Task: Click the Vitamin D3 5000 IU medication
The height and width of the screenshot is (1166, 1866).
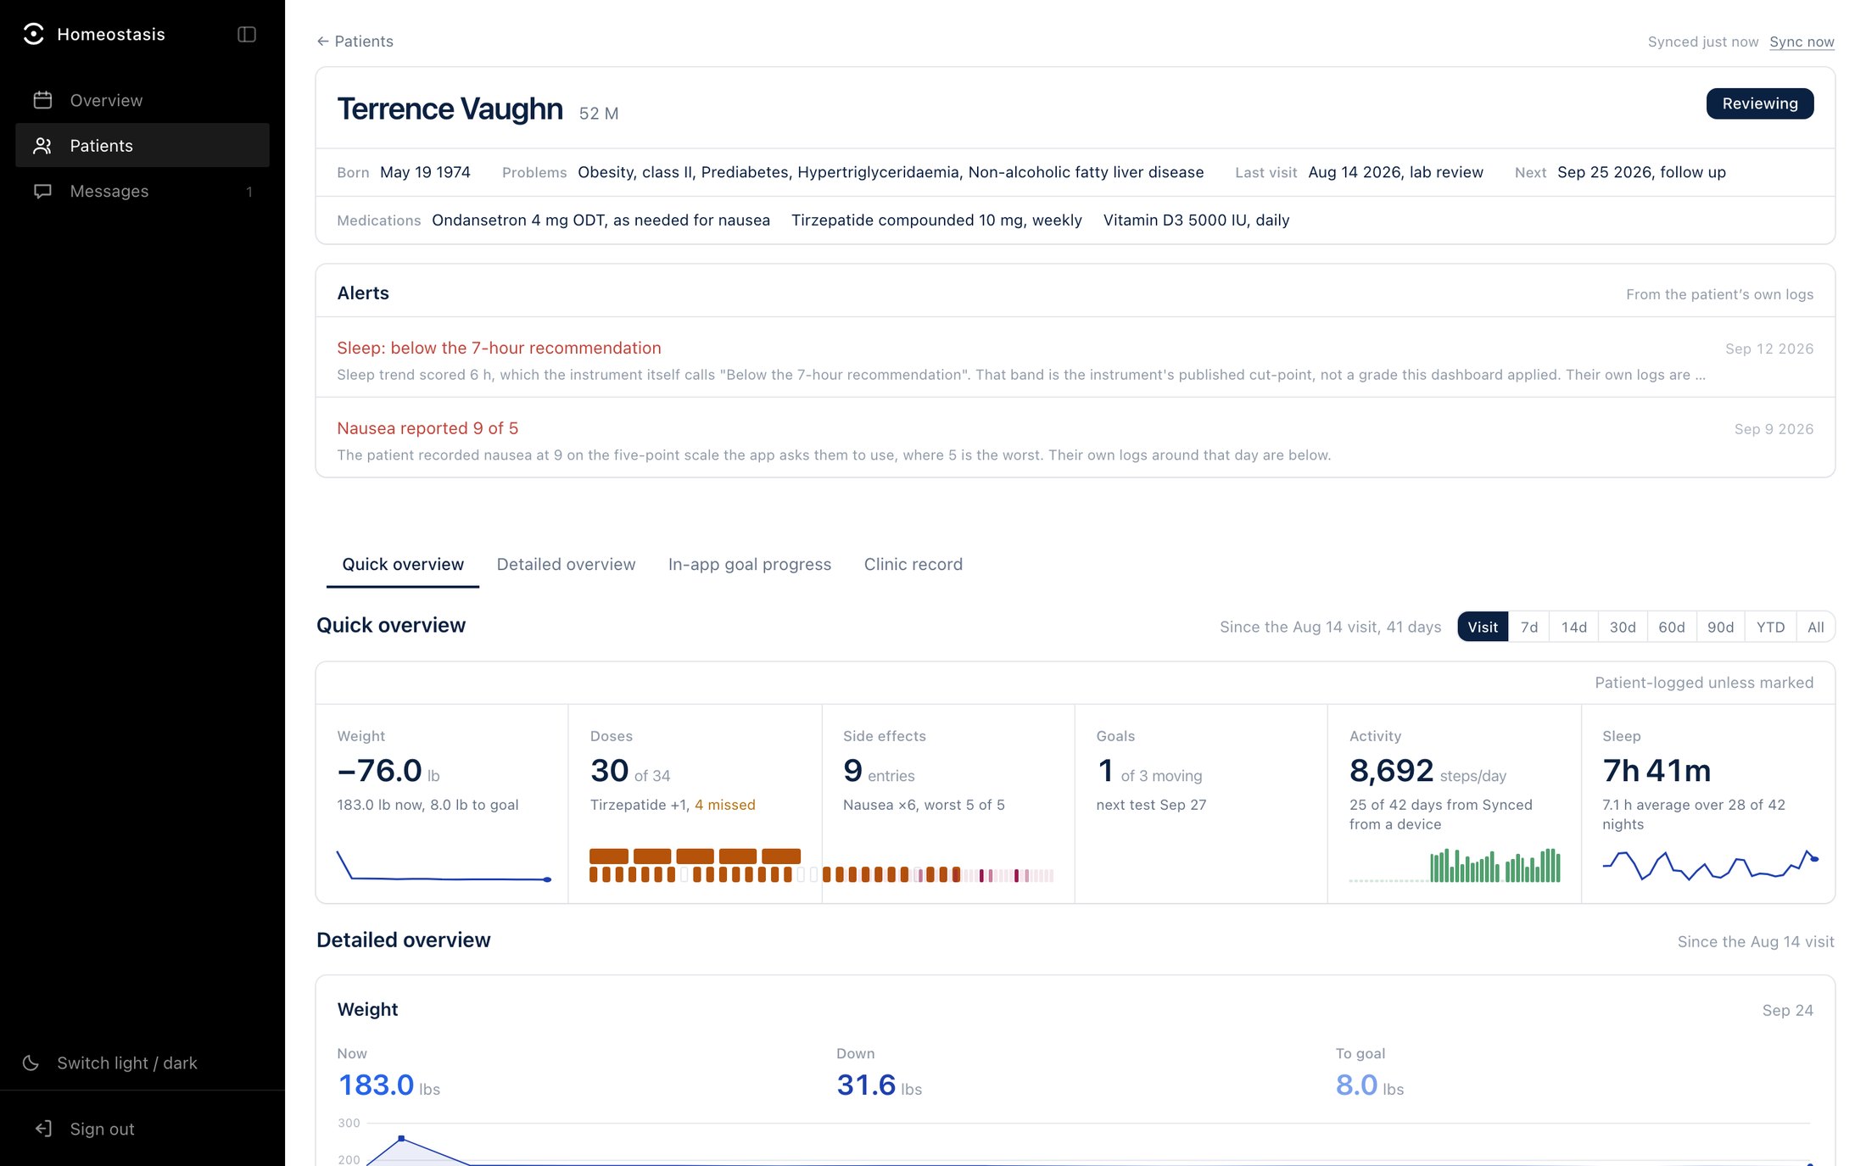Action: pos(1196,220)
